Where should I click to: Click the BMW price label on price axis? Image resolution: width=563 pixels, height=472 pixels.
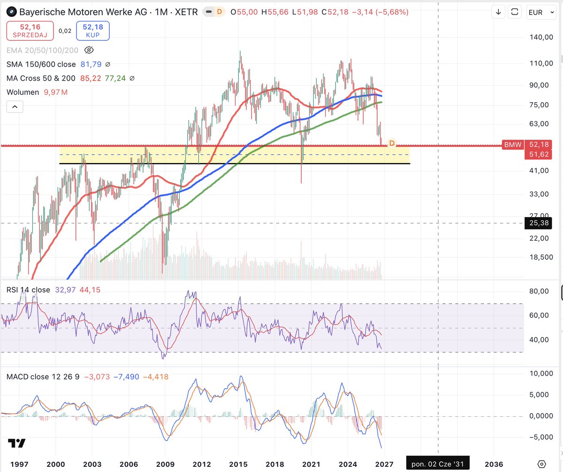click(x=513, y=145)
